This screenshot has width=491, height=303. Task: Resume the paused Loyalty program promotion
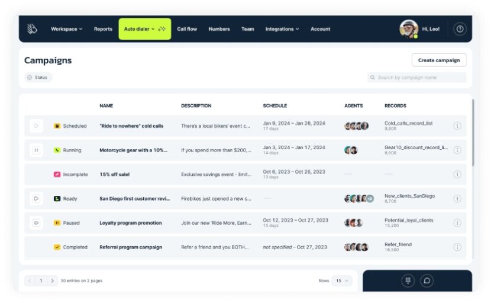pos(36,223)
